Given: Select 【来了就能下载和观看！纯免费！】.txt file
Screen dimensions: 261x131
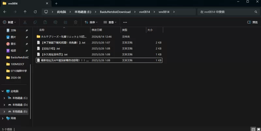Looking at the screenshot, I should 99,43.
